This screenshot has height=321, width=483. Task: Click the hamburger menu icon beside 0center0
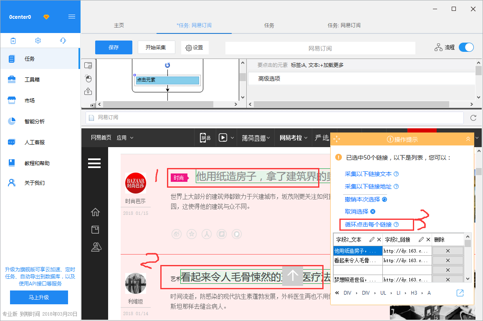tap(72, 17)
